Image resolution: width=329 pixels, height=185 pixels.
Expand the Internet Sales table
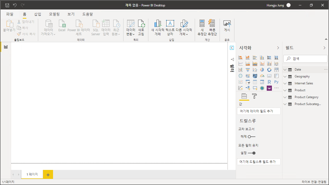[285, 83]
